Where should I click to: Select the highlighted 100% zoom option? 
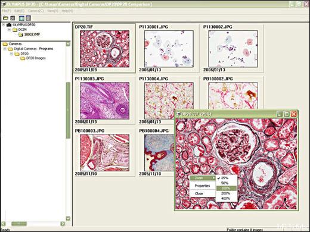[227, 188]
